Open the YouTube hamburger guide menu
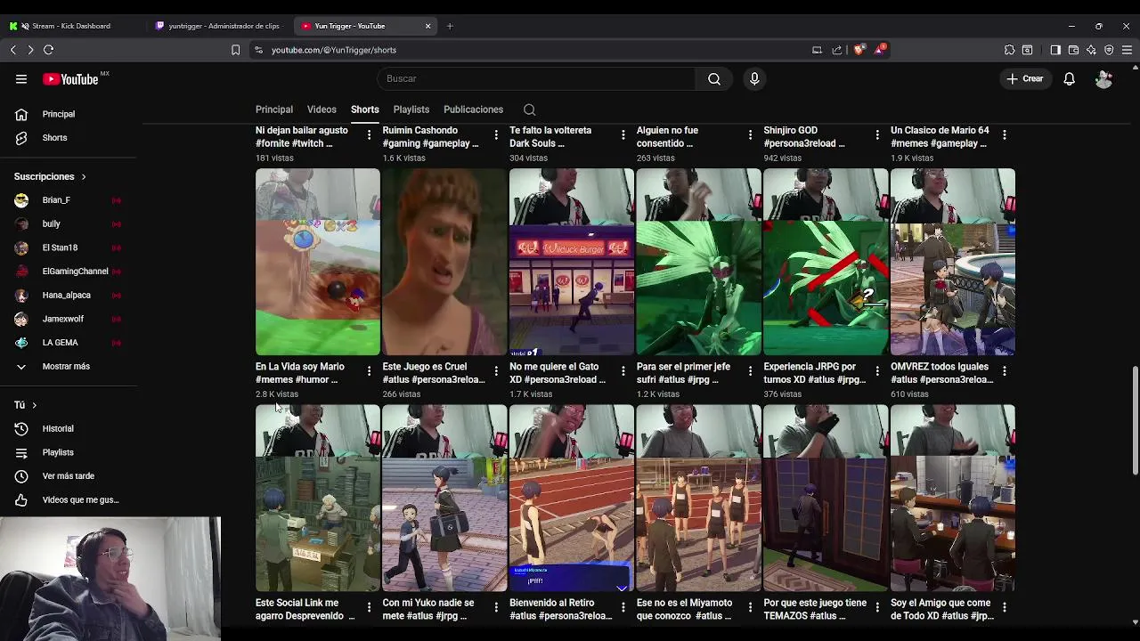This screenshot has width=1140, height=641. 21,79
